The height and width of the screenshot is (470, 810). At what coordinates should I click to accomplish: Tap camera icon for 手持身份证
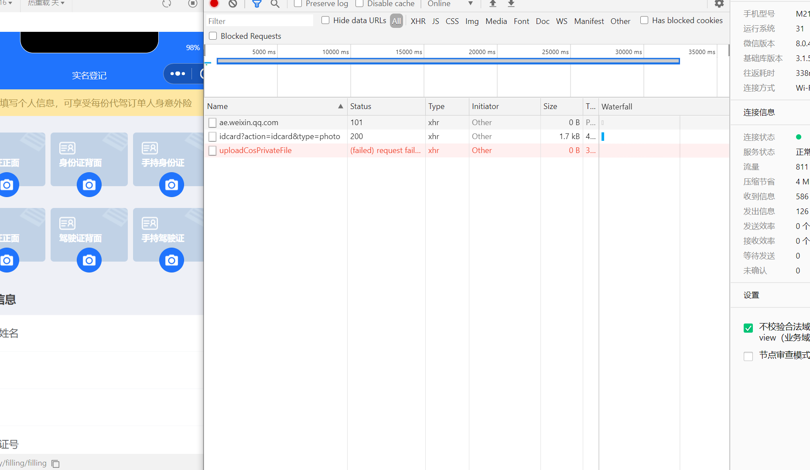pos(171,185)
